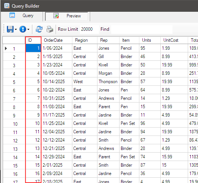Viewport: 198px width, 183px height.
Task: Click Units cell 96
Action: click(x=150, y=123)
